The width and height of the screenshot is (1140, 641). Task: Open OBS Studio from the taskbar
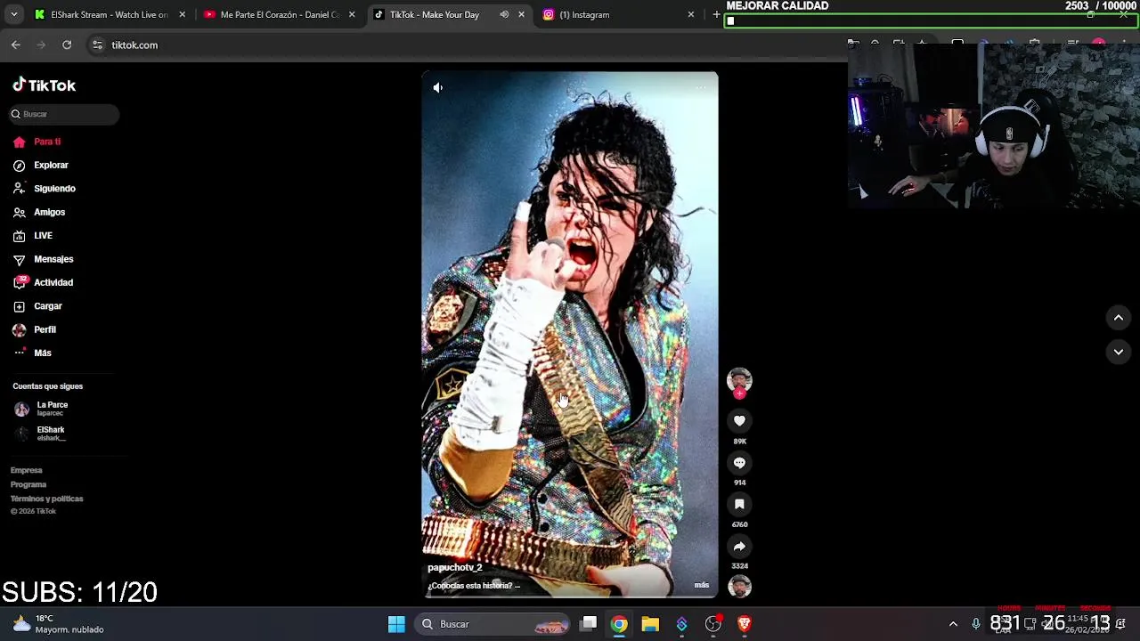click(713, 624)
